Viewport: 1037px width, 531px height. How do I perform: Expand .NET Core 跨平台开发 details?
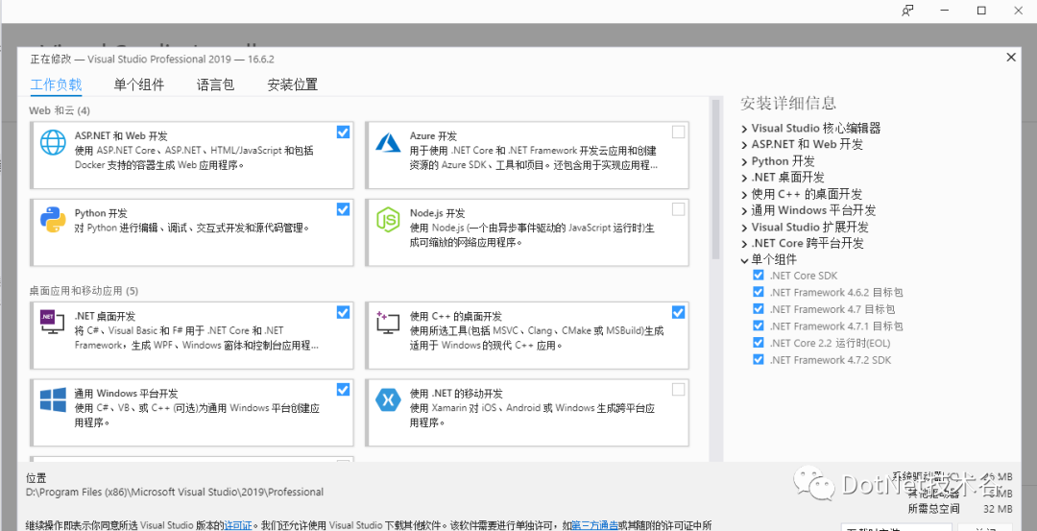pyautogui.click(x=745, y=244)
